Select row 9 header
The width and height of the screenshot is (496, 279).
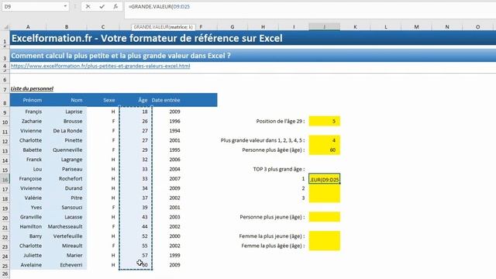pos(5,112)
